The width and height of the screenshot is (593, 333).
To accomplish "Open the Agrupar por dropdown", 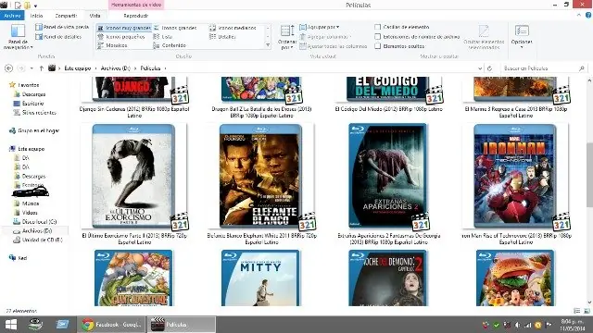I will (320, 27).
